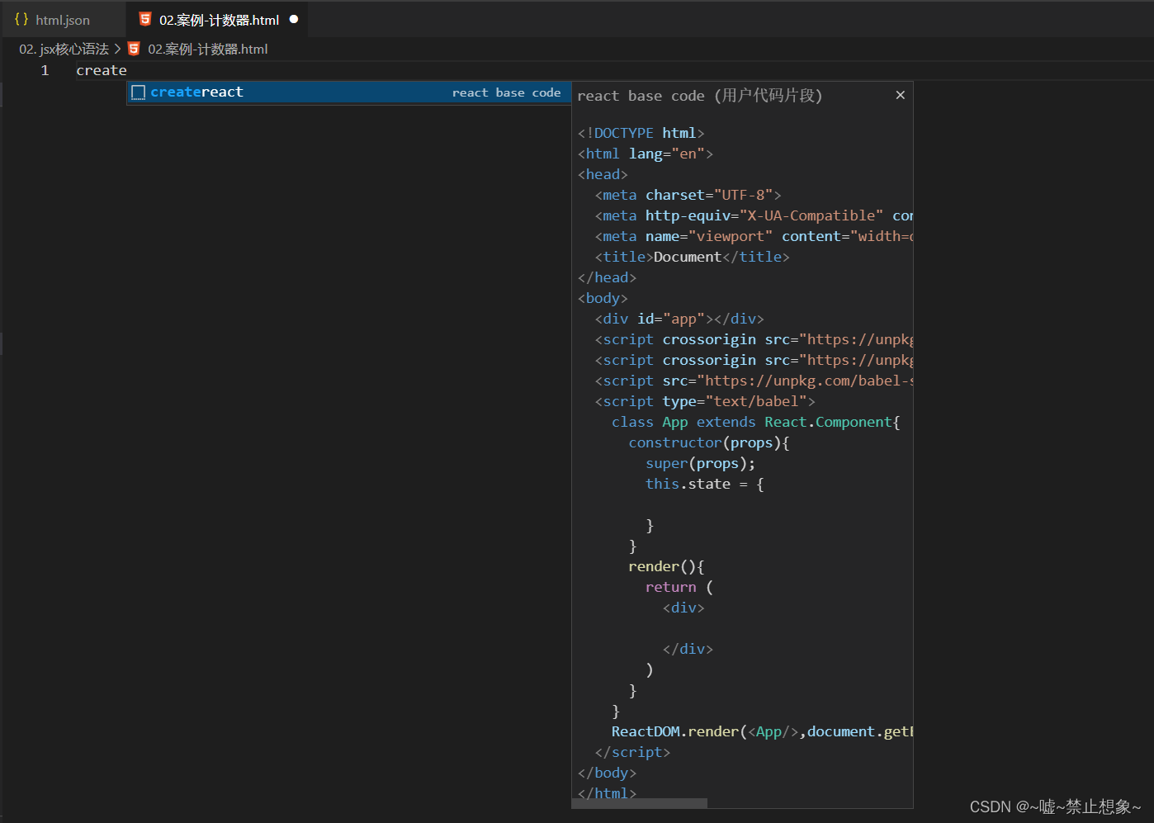Click the '<title>Document</title>' preview line

[x=692, y=257]
